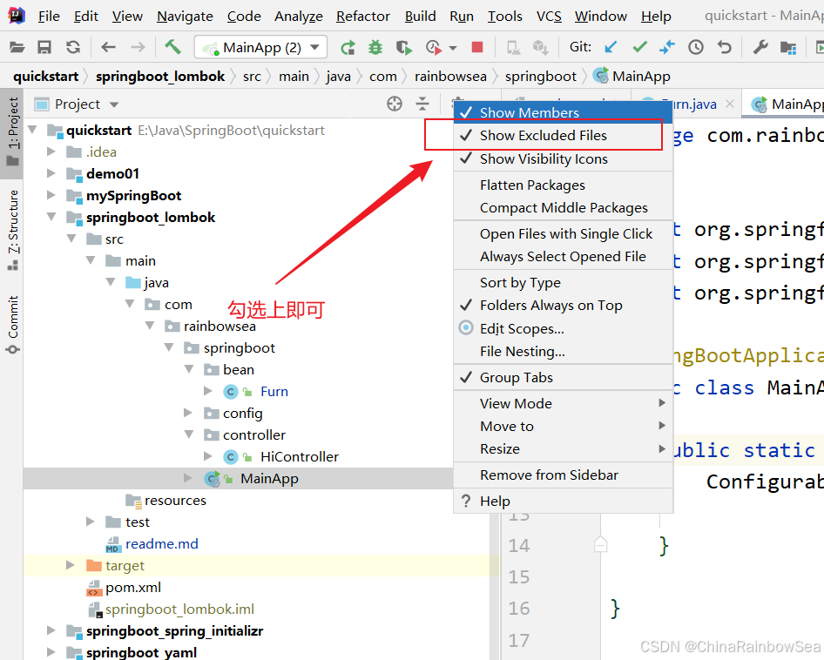Viewport: 824px width, 660px height.
Task: Collapse the springboot_lombok module node
Action: [52, 218]
